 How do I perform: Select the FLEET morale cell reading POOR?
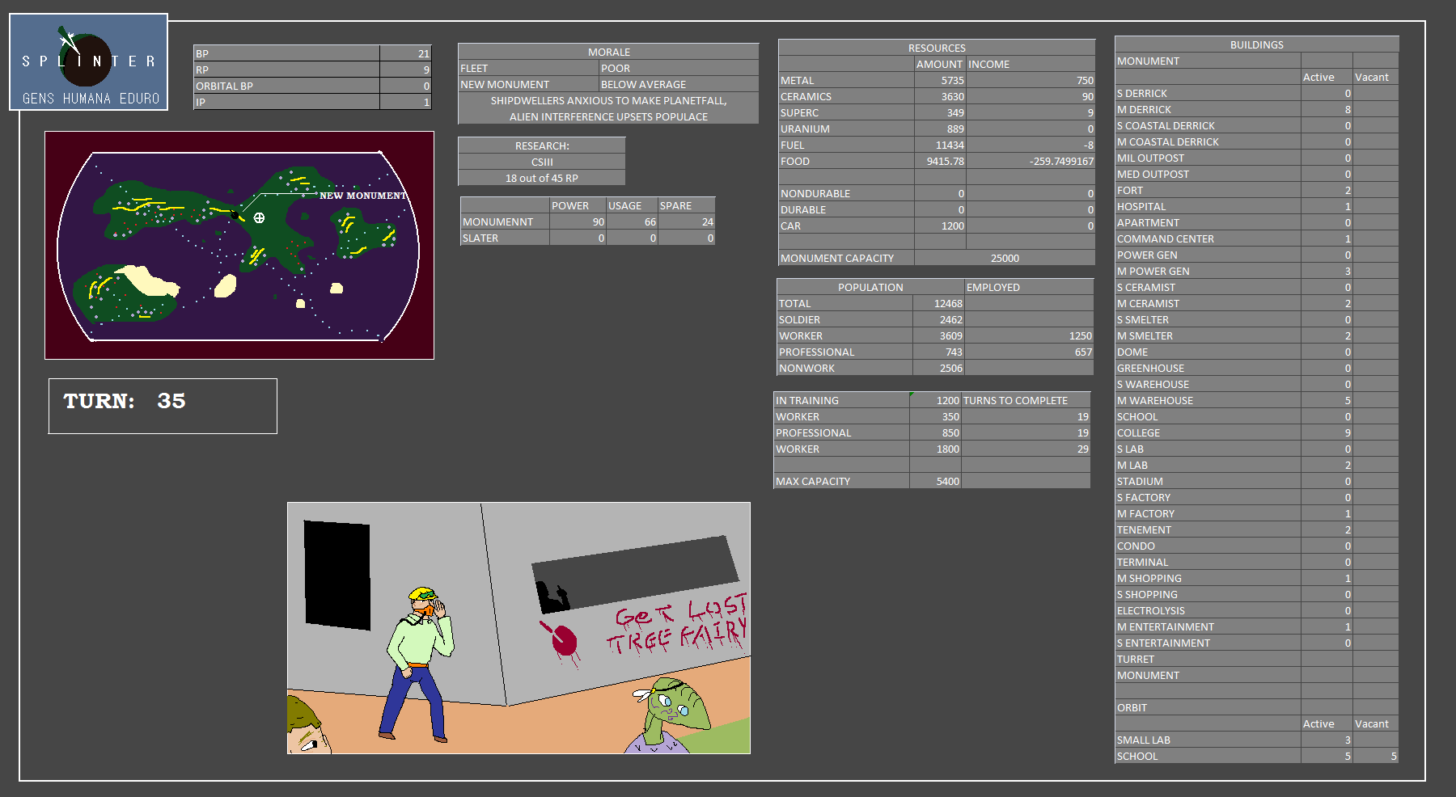click(678, 69)
